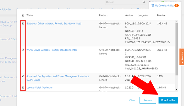
Task: Click the 198.4 MB file size
Action: pyautogui.click(x=162, y=24)
